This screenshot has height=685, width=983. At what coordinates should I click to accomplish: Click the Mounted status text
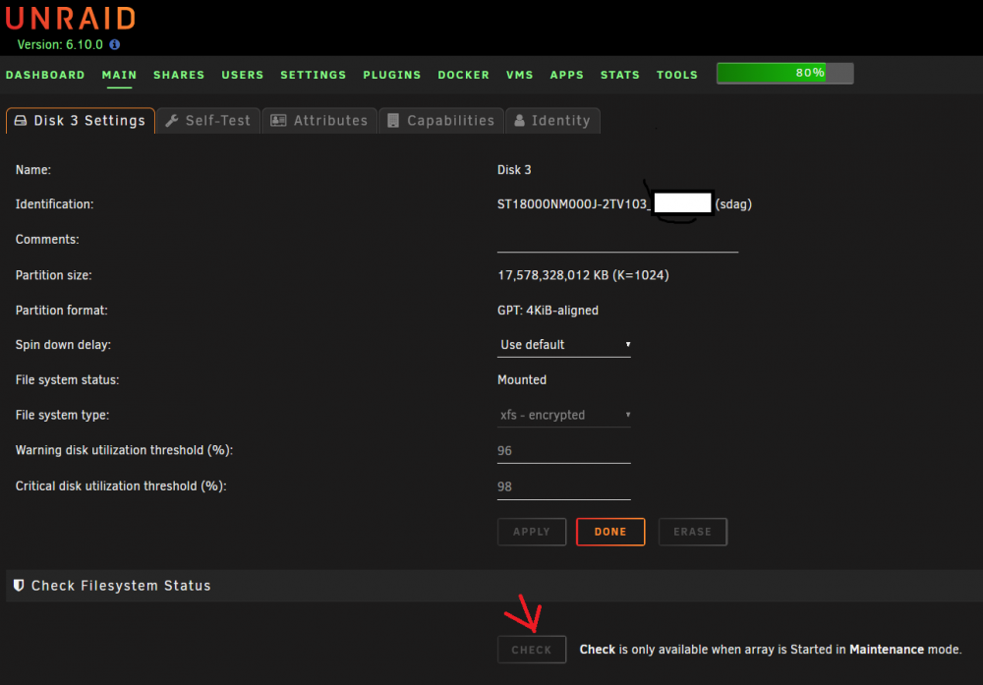(x=522, y=379)
